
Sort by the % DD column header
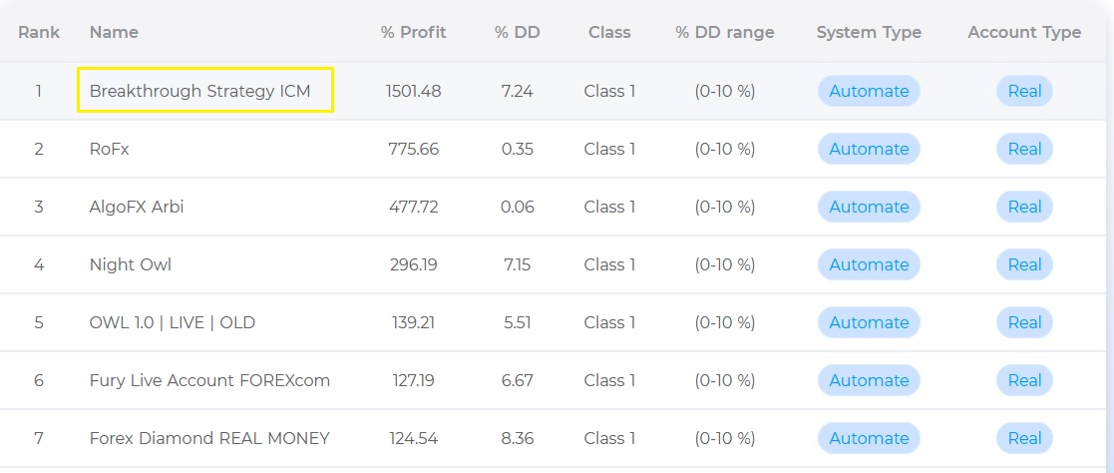pyautogui.click(x=517, y=32)
